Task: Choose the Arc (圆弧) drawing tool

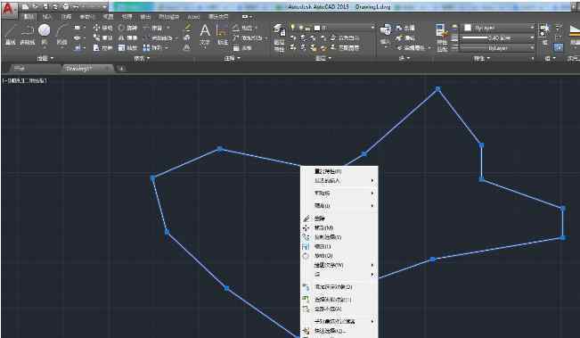Action: pyautogui.click(x=61, y=35)
